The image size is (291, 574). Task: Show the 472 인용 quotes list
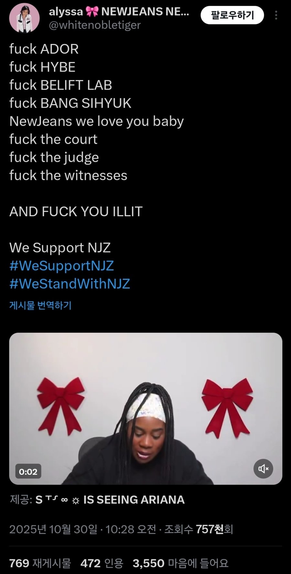(102, 563)
